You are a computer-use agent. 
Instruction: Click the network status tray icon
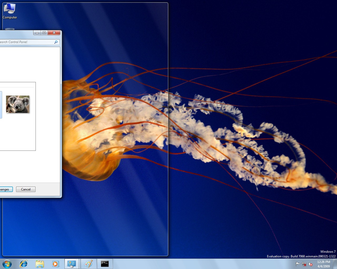pyautogui.click(x=304, y=264)
